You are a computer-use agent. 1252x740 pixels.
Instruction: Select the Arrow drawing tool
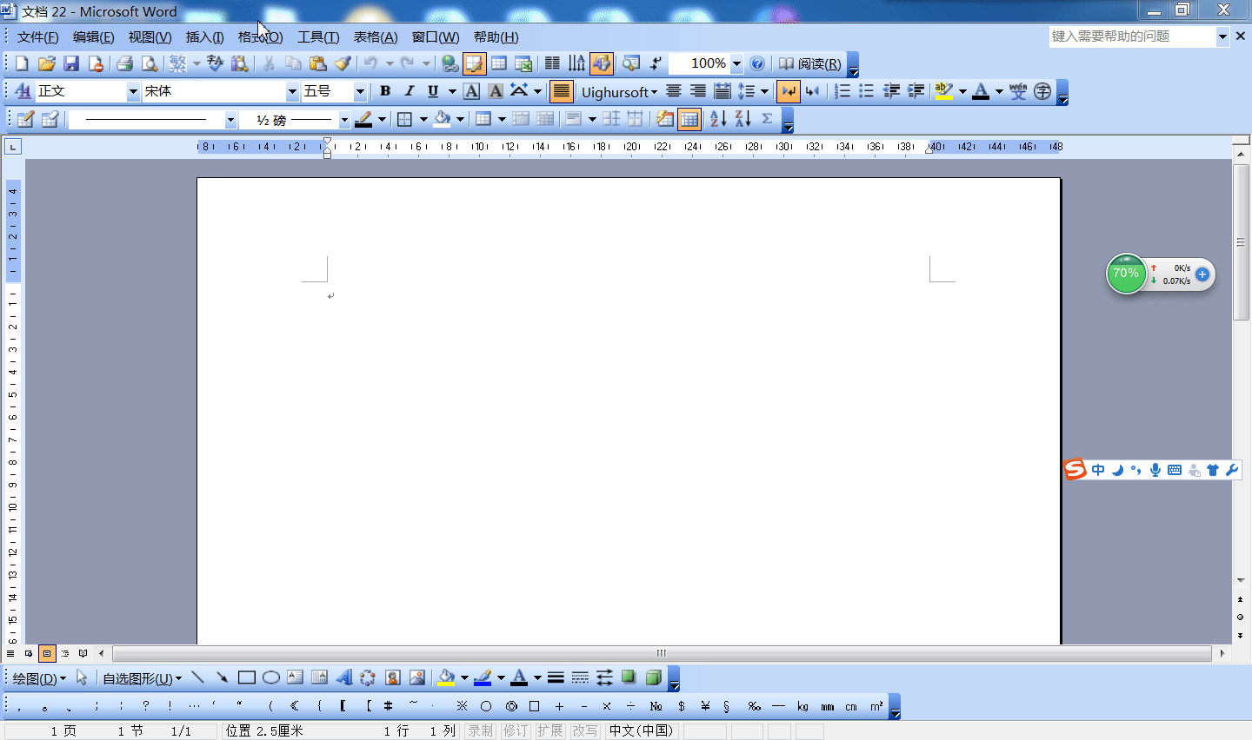coord(223,677)
